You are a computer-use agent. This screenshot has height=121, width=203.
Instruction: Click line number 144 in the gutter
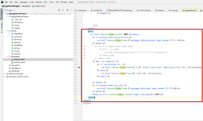76,83
